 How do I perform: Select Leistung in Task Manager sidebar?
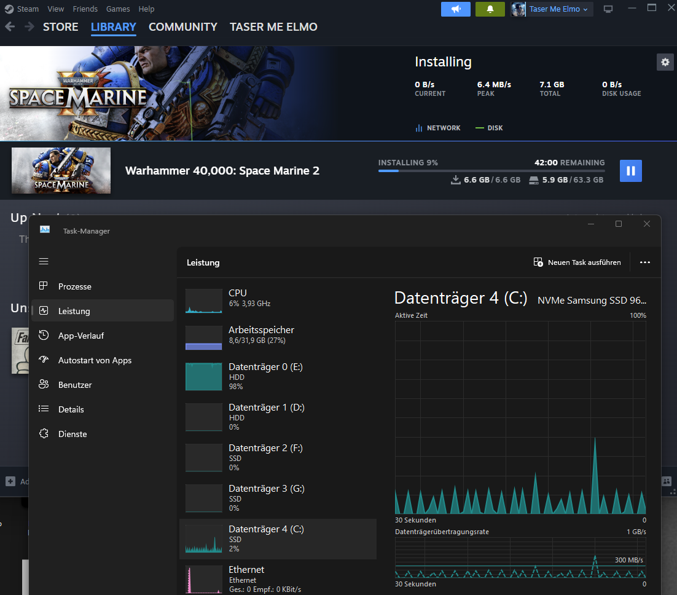103,311
